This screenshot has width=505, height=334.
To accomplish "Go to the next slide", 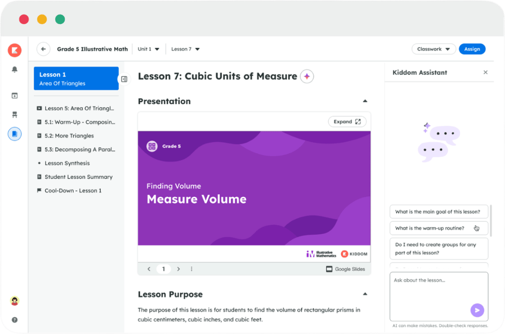I will (179, 269).
